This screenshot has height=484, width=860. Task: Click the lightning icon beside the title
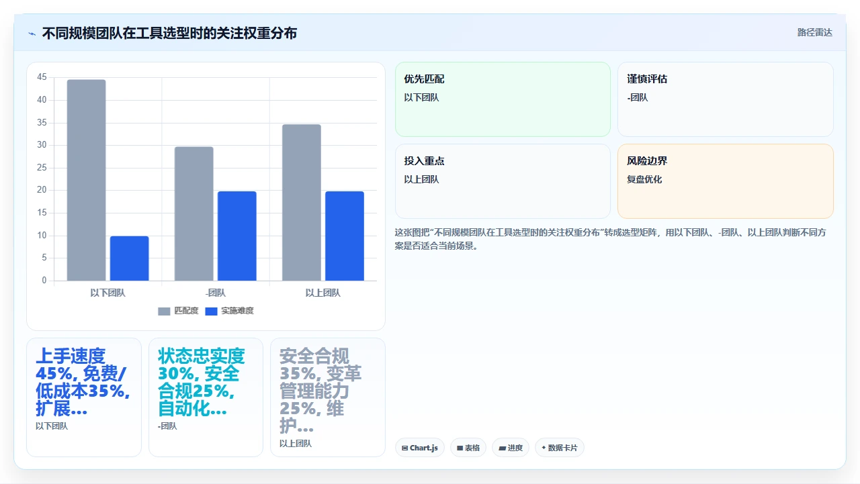pos(32,34)
